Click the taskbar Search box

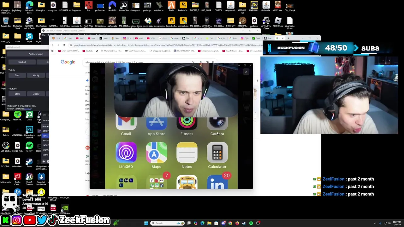pyautogui.click(x=167, y=223)
